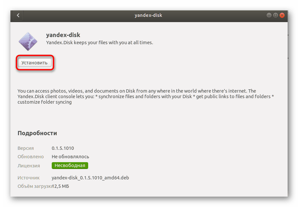299x207 pixels.
Task: Click the yandex-disk package icon
Action: pyautogui.click(x=28, y=42)
